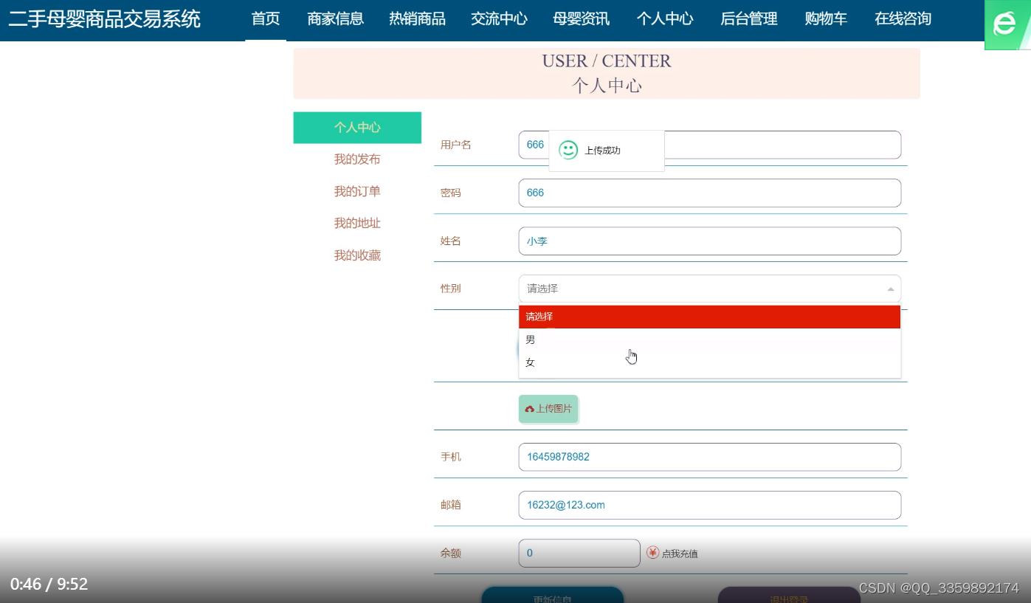Click the 上传成功 notification text
The image size is (1031, 603).
coord(602,151)
